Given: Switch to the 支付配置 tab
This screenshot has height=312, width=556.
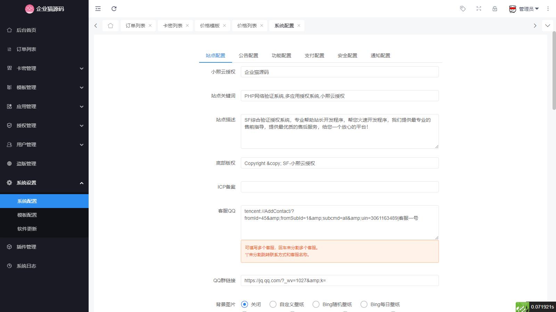Looking at the screenshot, I should click(x=314, y=55).
